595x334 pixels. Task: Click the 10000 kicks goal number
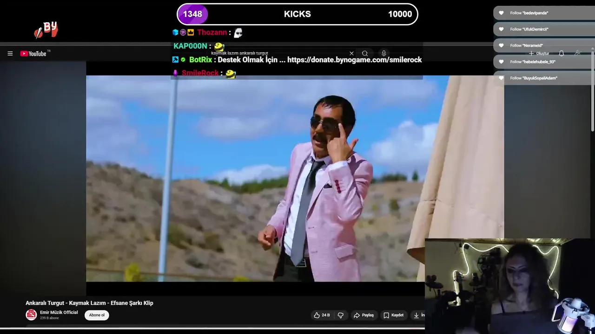point(400,14)
